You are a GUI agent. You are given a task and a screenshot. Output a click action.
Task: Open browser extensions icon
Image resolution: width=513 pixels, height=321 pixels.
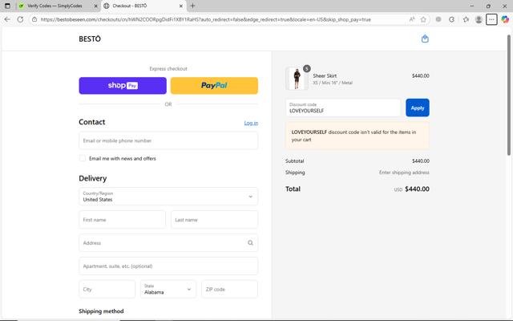click(438, 19)
